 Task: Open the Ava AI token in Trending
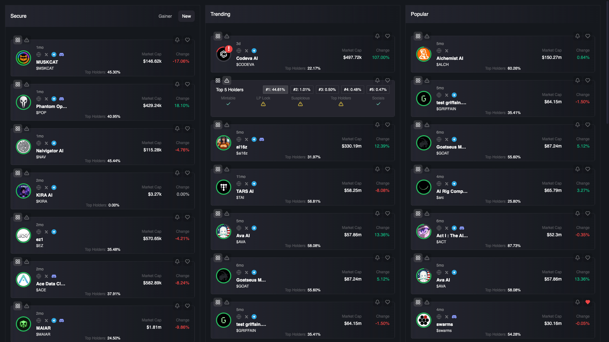(243, 236)
